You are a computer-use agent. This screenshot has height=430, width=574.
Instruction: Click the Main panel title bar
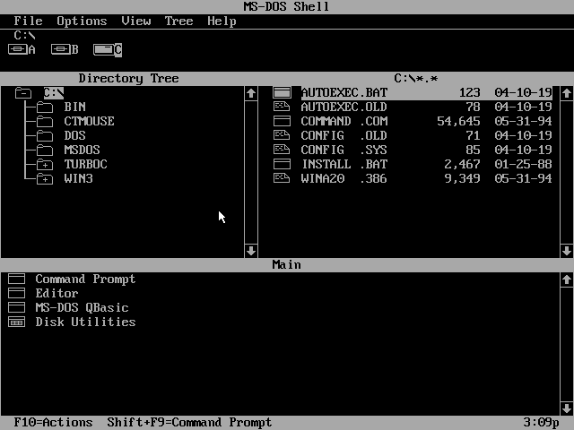287,265
